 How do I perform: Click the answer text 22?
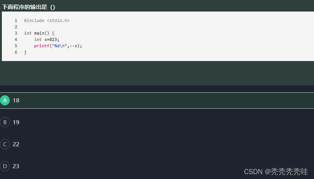pyautogui.click(x=16, y=144)
